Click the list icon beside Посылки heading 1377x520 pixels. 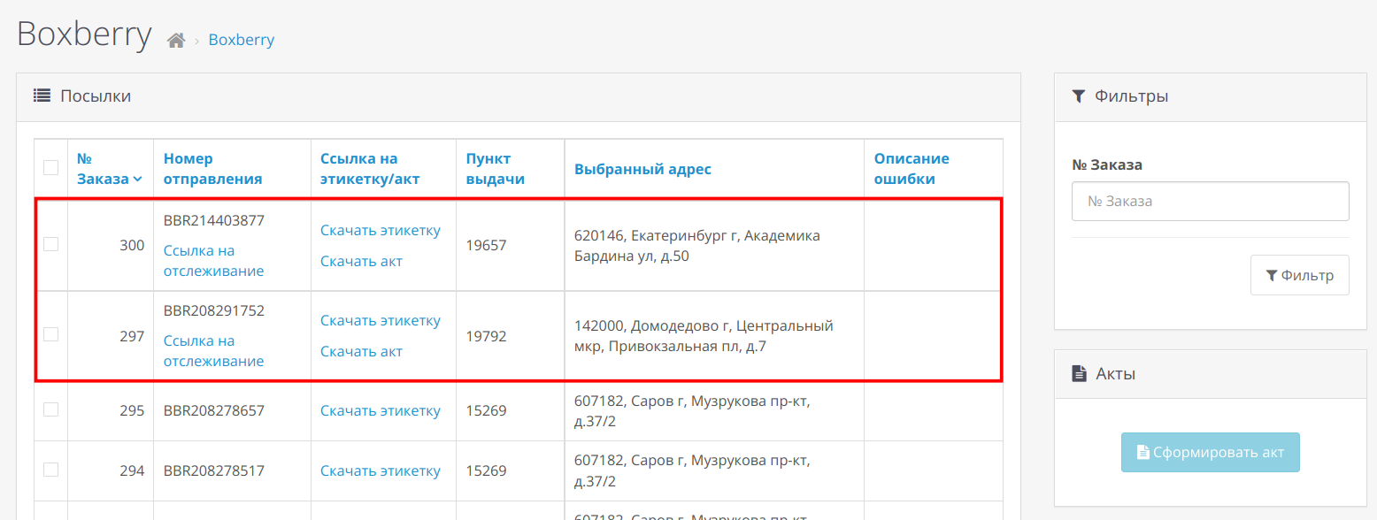coord(42,96)
